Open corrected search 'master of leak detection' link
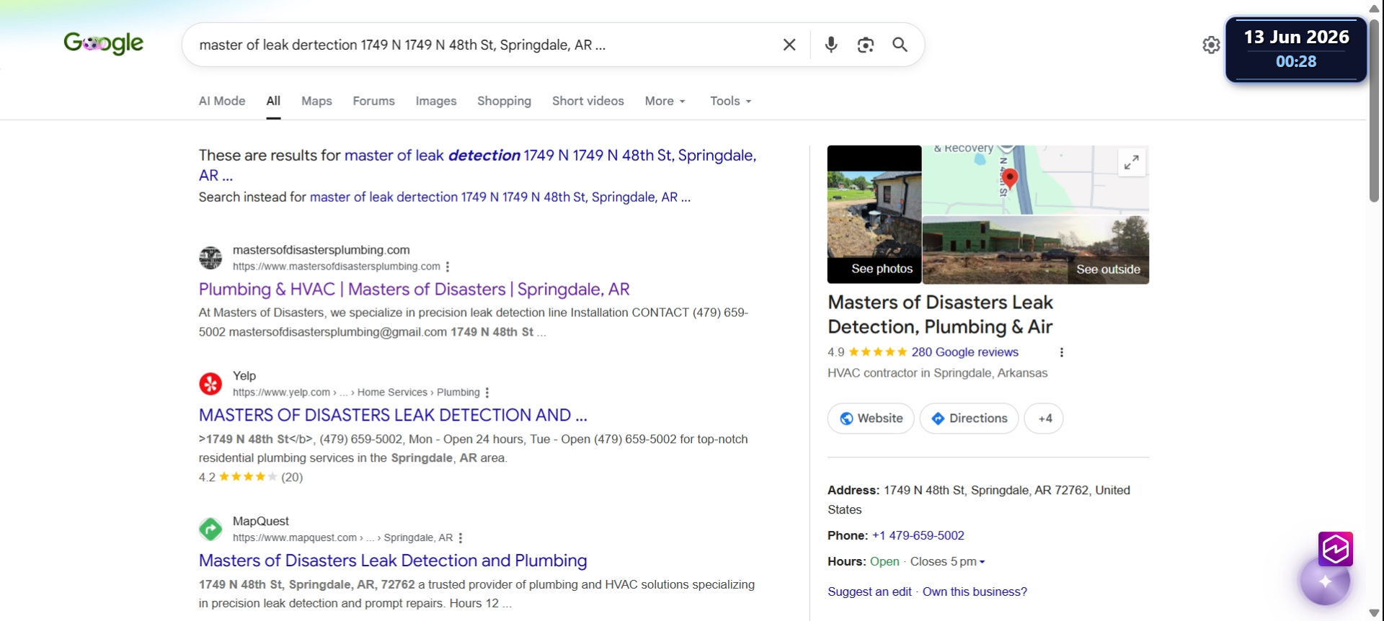Viewport: 1384px width, 621px height. coord(477,165)
